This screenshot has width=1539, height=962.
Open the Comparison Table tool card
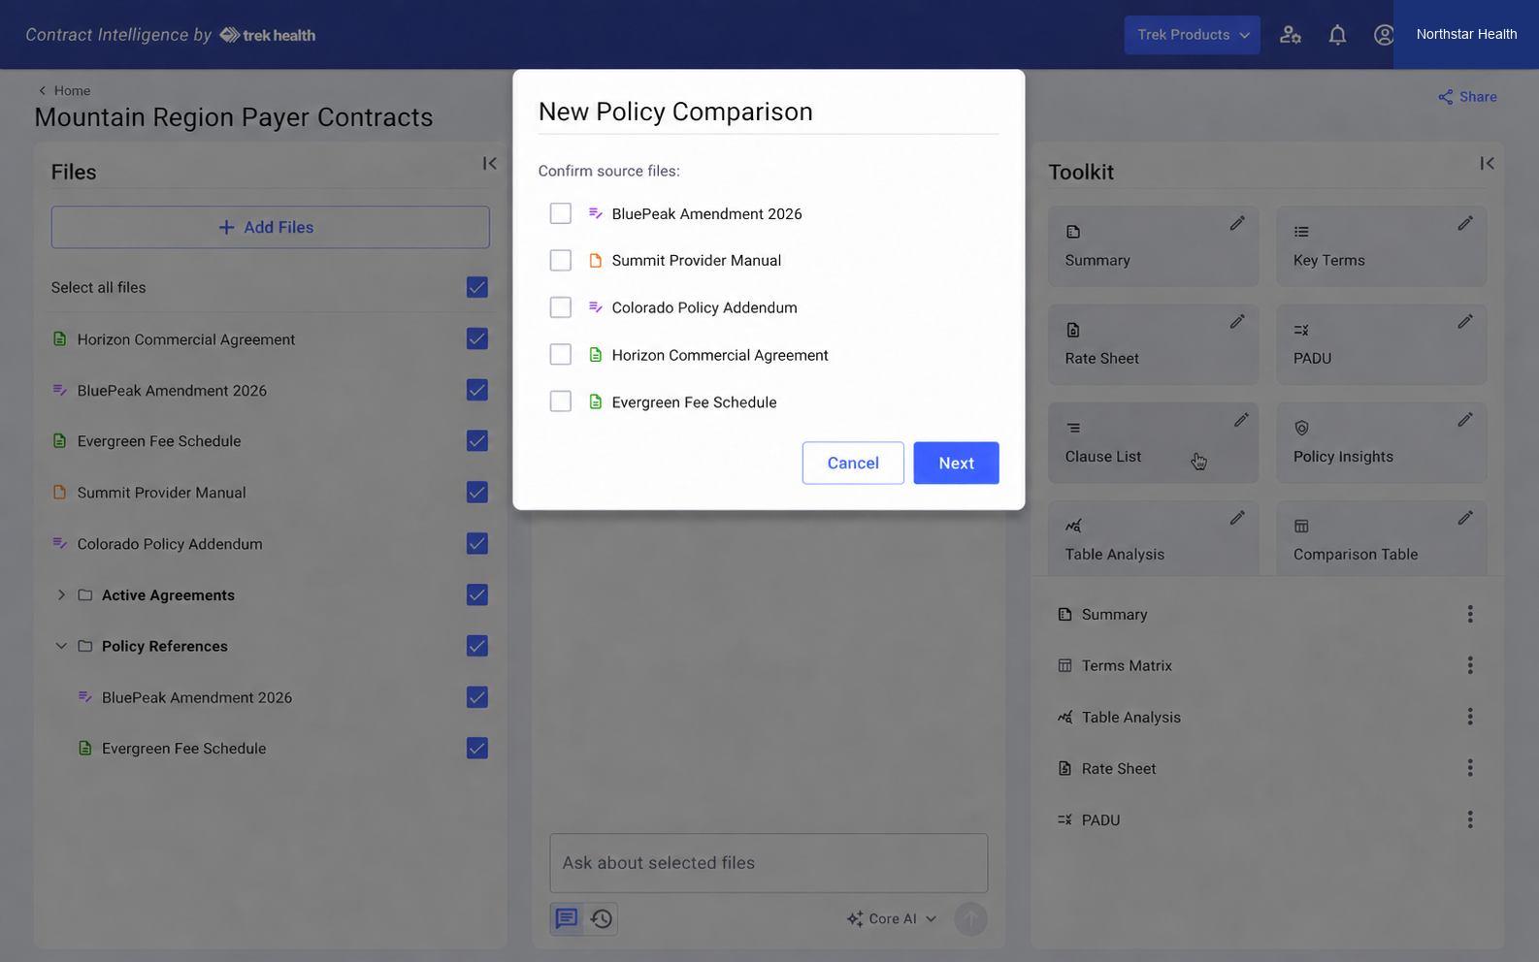1382,539
